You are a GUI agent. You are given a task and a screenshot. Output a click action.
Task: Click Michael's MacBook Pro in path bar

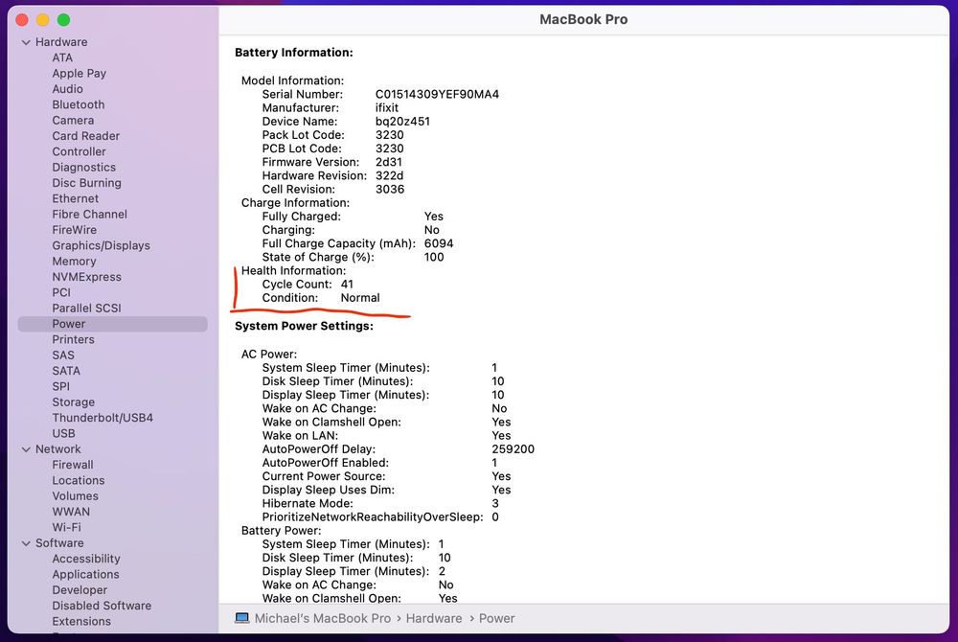point(323,618)
